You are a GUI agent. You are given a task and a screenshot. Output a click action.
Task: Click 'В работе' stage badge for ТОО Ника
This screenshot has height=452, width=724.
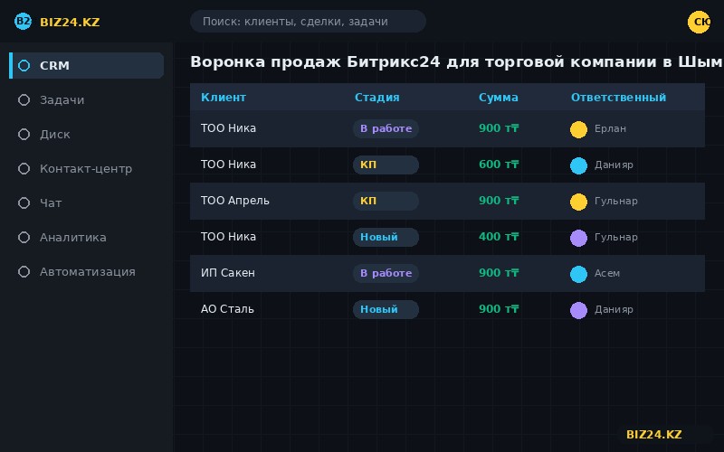click(386, 128)
